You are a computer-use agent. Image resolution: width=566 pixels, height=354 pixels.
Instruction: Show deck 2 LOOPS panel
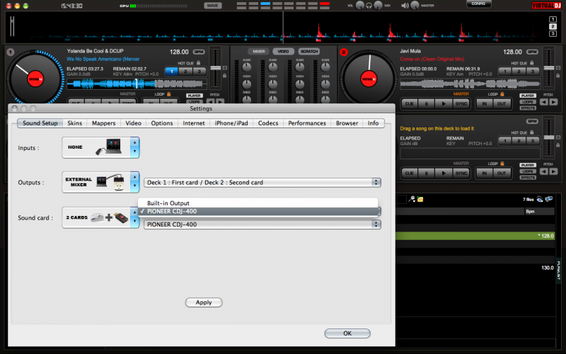pyautogui.click(x=528, y=102)
